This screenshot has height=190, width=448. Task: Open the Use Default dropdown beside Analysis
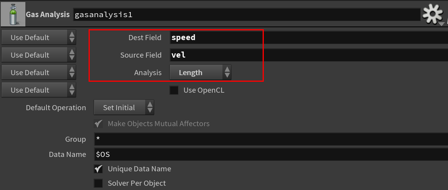pyautogui.click(x=39, y=72)
